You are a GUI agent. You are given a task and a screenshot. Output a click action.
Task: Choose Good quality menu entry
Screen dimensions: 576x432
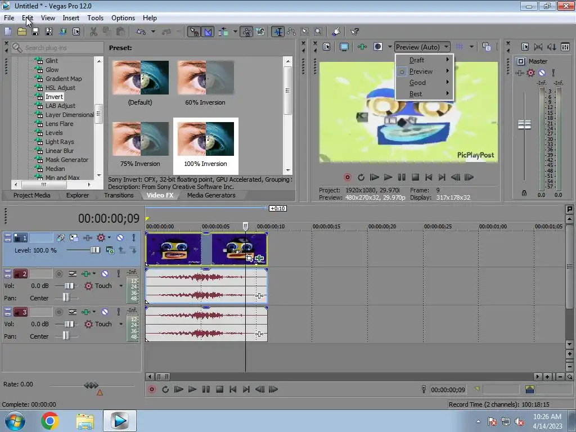[x=425, y=83]
